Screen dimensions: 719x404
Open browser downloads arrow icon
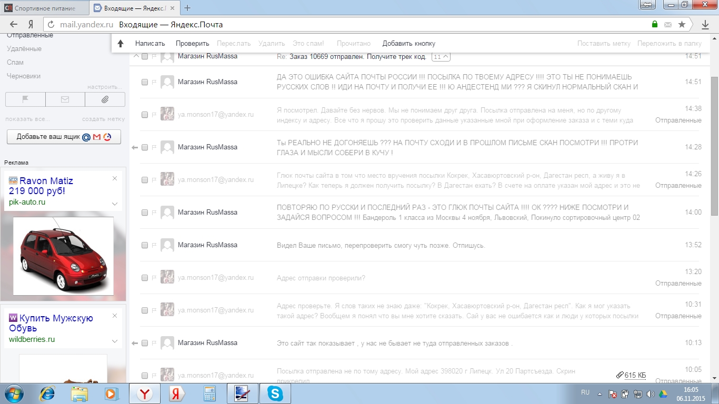click(x=705, y=24)
